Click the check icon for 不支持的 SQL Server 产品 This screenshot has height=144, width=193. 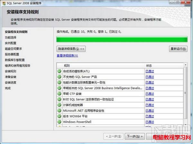pyautogui.click(x=59, y=77)
